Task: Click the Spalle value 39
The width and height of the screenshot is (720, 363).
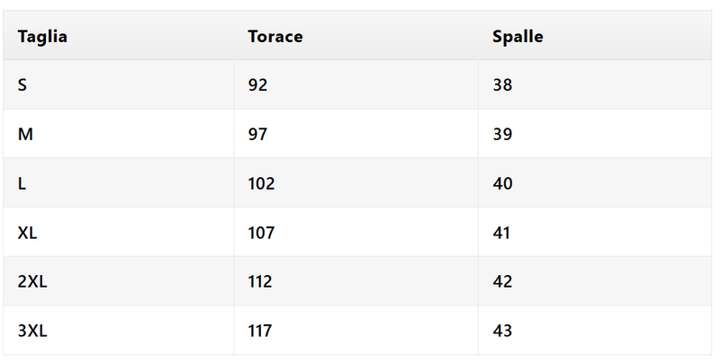Action: pos(503,135)
